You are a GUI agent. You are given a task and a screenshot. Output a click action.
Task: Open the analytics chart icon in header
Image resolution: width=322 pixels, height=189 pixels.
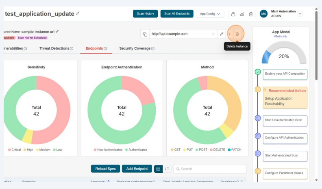click(242, 14)
